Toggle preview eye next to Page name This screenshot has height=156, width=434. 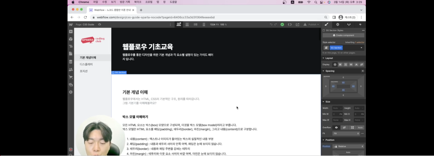[x=99, y=24]
